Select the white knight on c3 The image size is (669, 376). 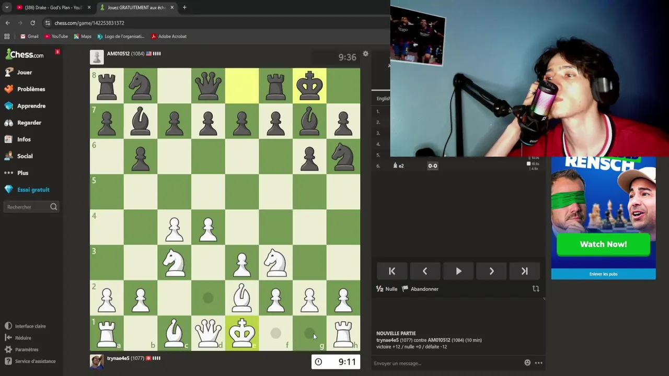click(x=174, y=262)
